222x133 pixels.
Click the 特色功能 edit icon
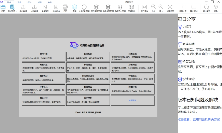coord(180,62)
